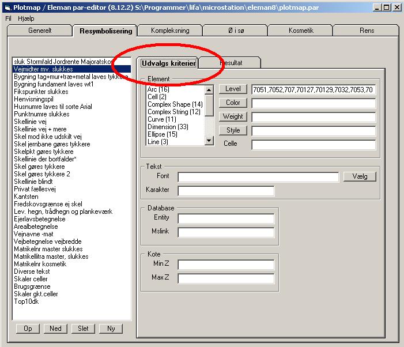
Task: Focus the Color input field
Action: click(x=314, y=103)
